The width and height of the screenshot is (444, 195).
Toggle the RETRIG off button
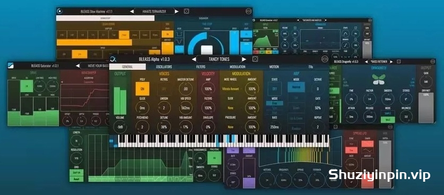tap(164, 89)
